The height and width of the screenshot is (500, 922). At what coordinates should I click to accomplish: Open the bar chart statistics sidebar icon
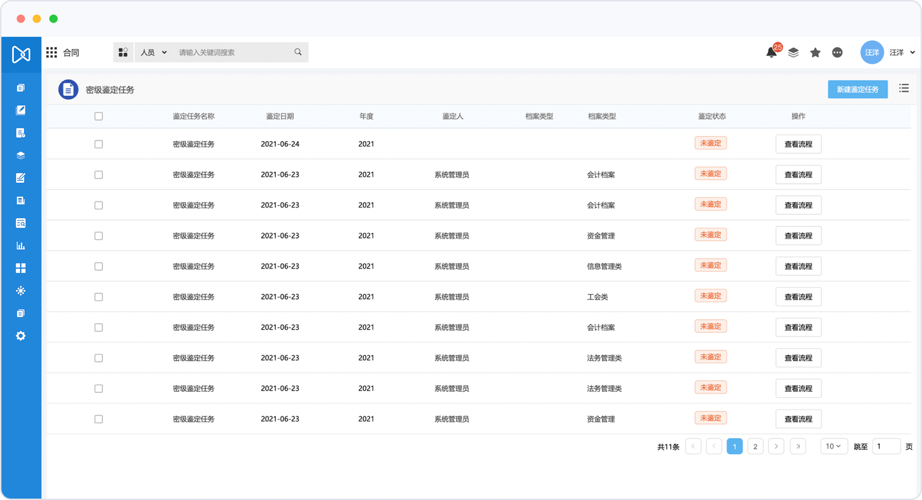21,245
